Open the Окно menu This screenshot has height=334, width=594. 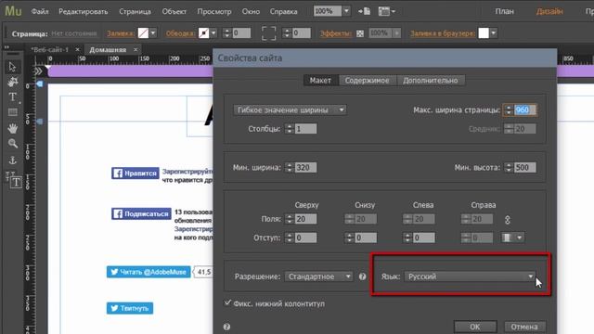click(x=251, y=11)
